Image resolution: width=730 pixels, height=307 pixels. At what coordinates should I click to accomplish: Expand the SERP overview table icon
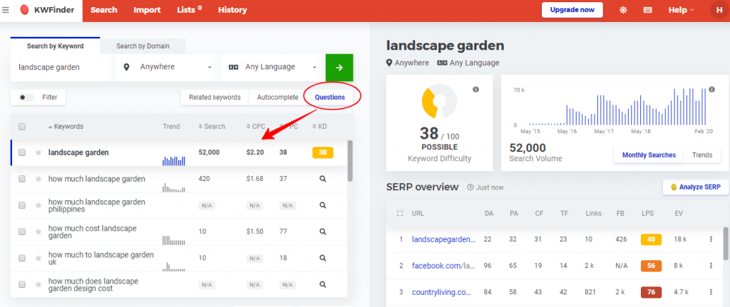(399, 214)
